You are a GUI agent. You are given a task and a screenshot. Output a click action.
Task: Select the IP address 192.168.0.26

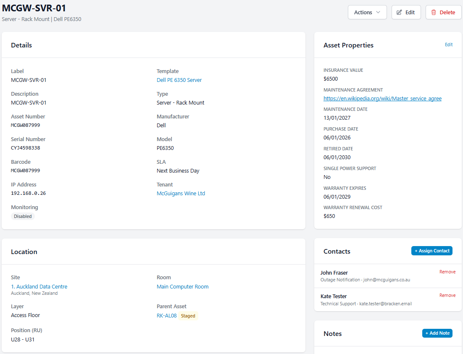click(28, 194)
